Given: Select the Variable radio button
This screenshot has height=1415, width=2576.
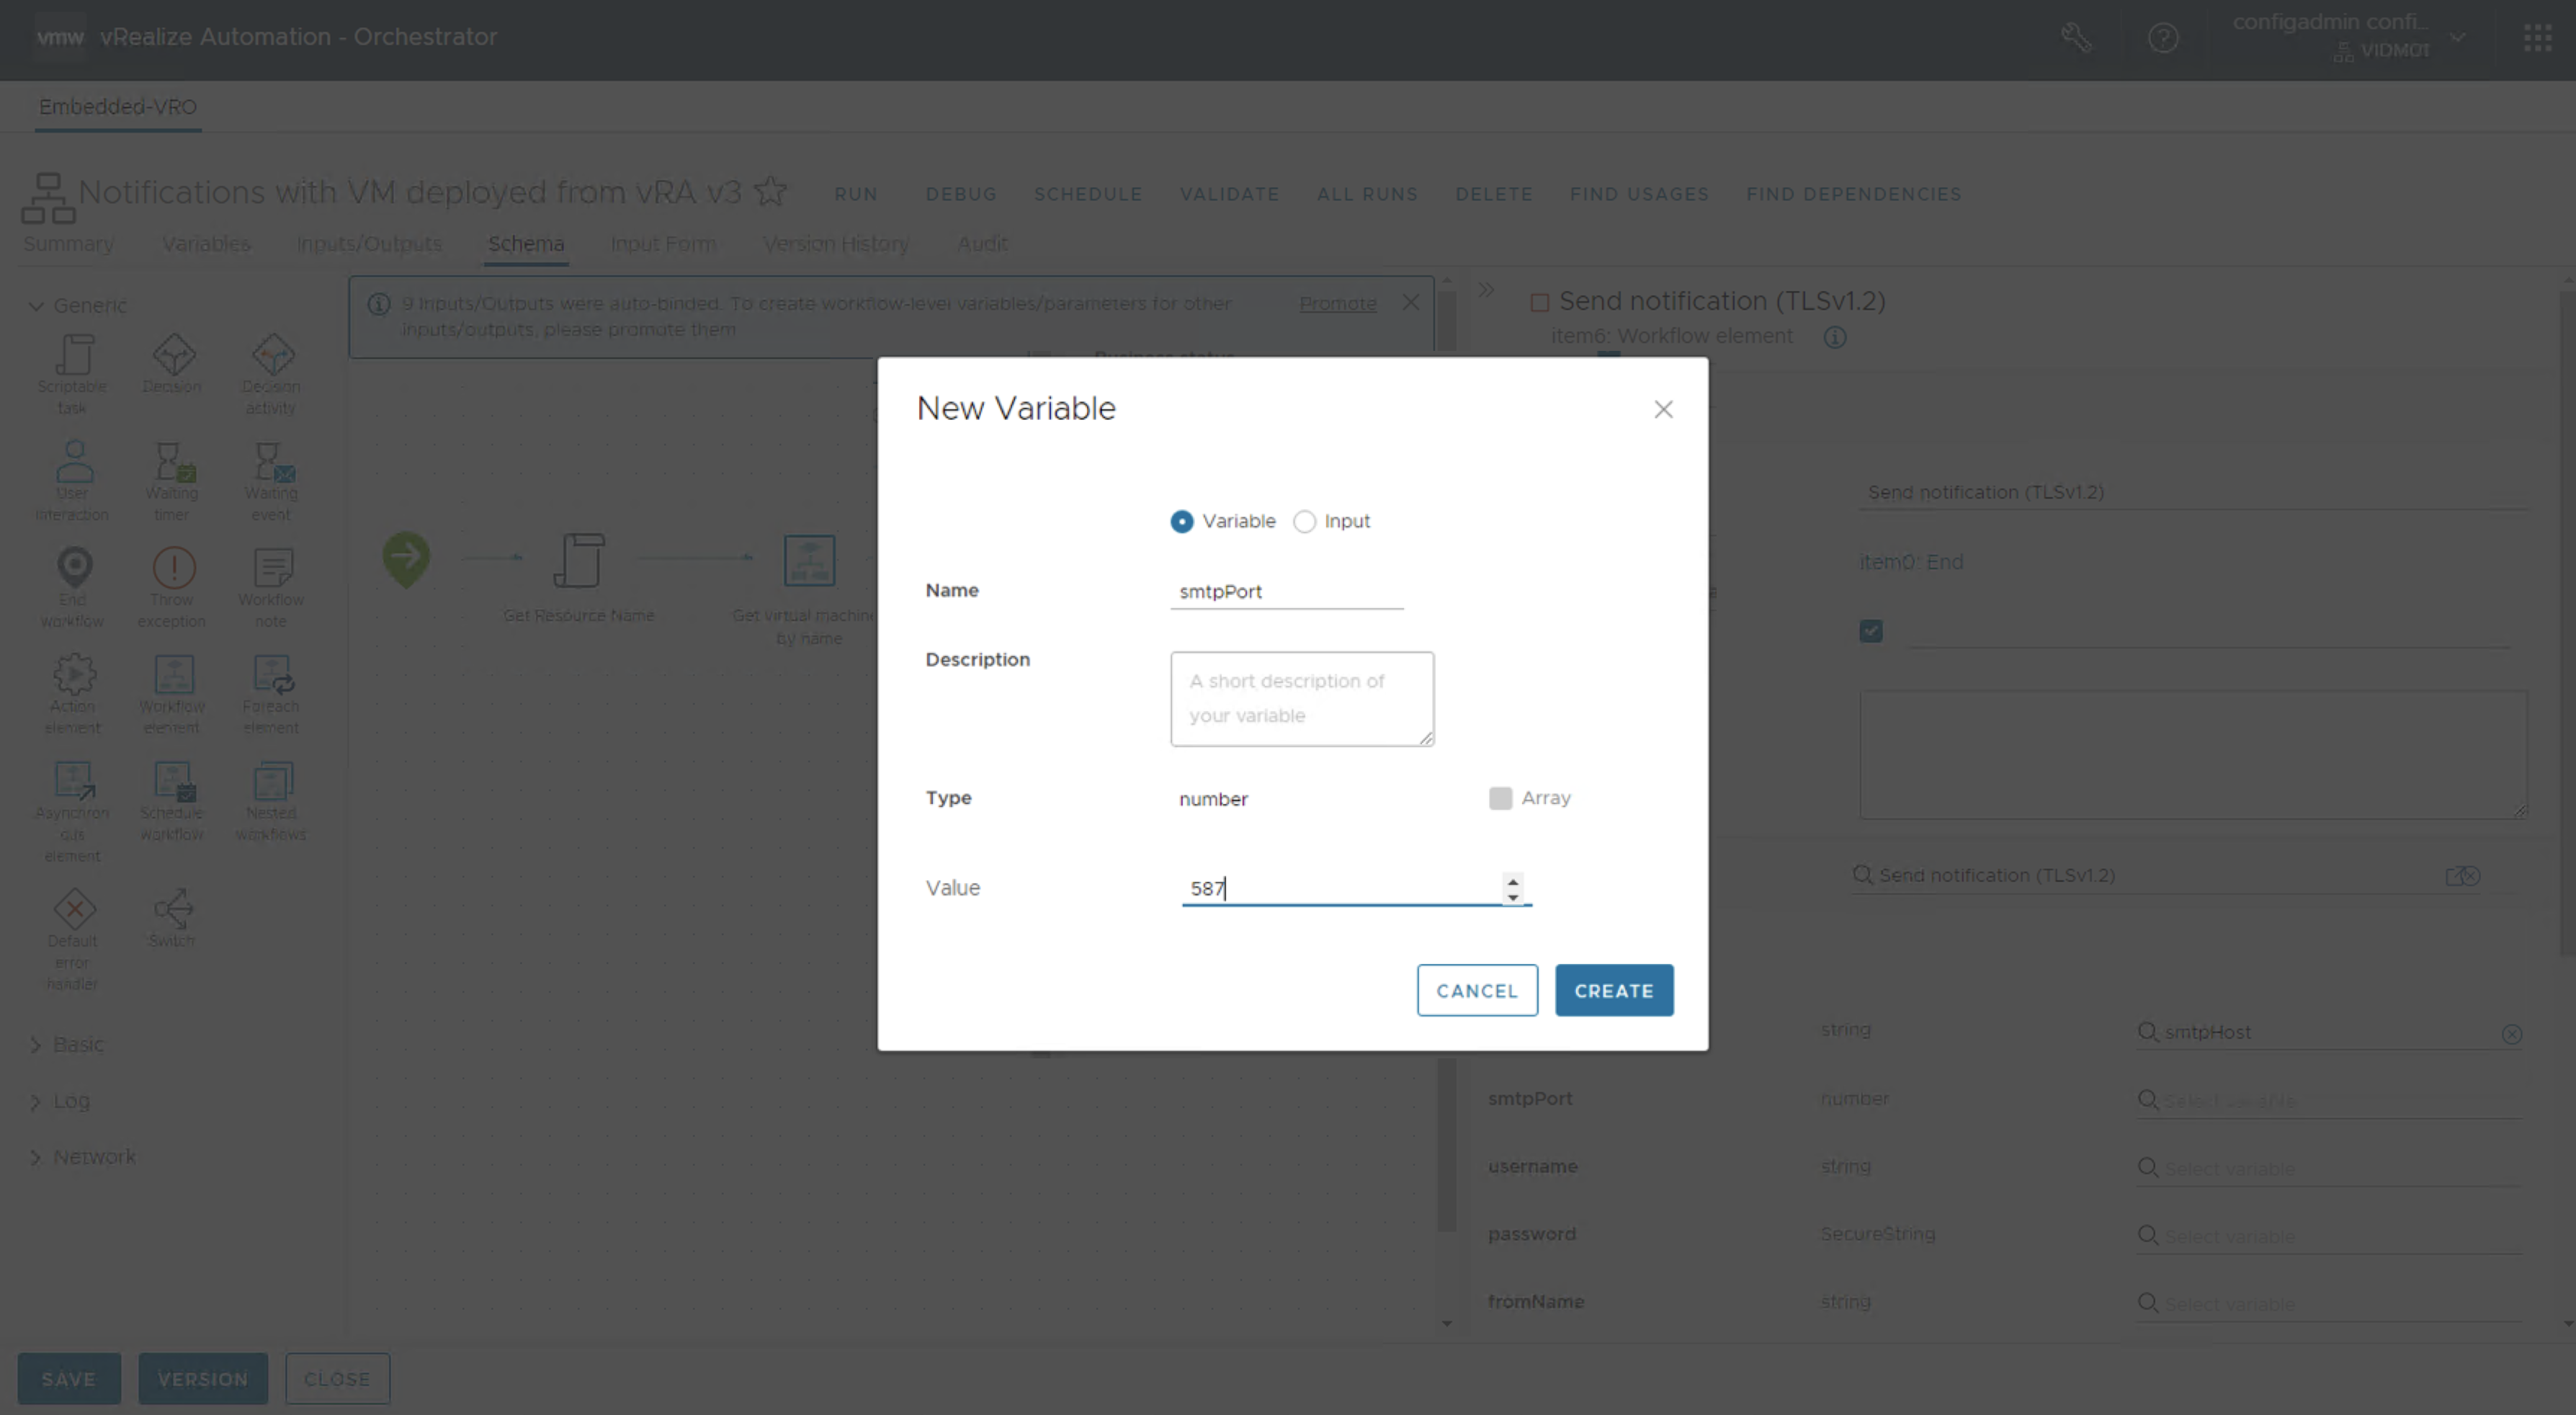Looking at the screenshot, I should 1182,522.
